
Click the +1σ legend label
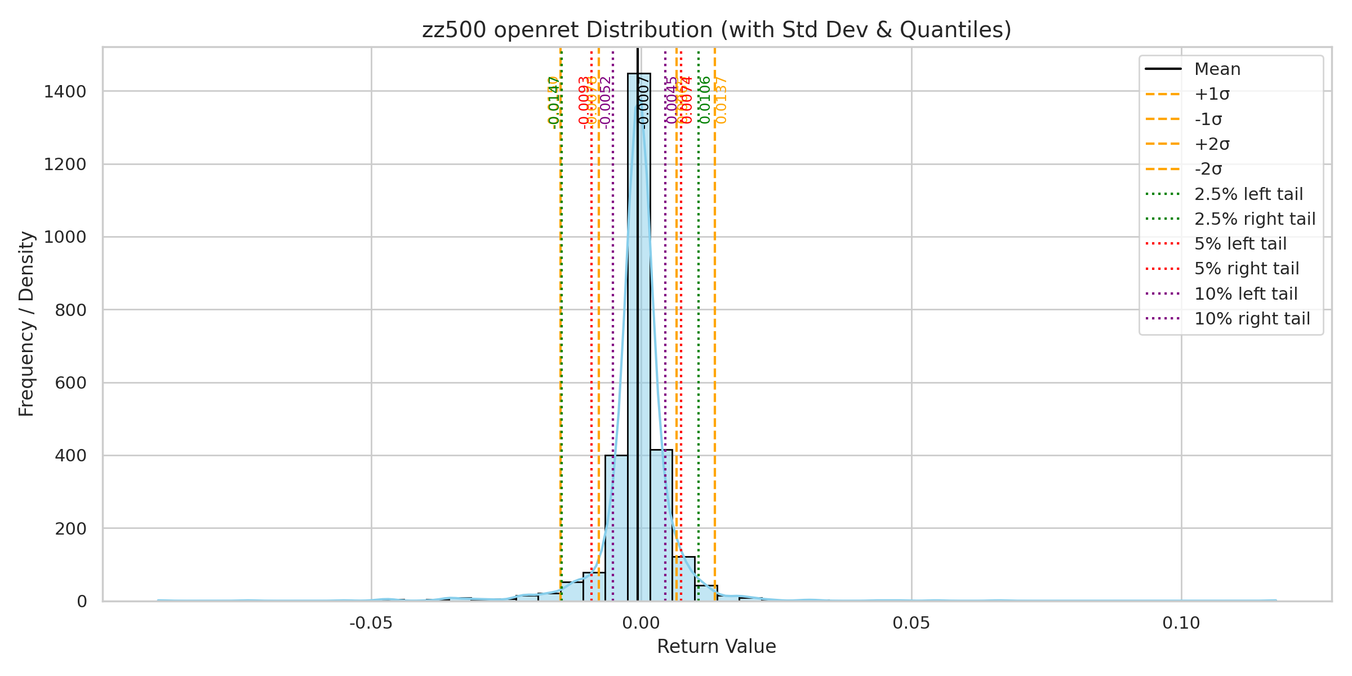click(x=1212, y=94)
